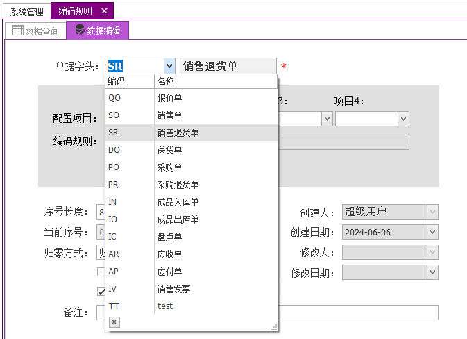Click the 数据编辑 database icon
This screenshot has width=467, height=339.
click(x=80, y=30)
